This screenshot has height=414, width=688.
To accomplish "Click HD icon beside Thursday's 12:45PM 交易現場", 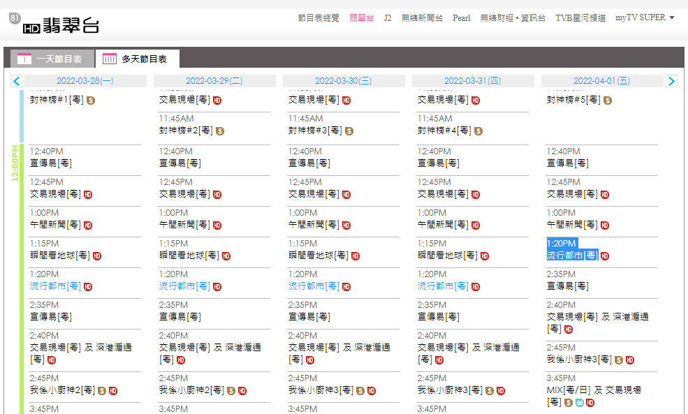I will 476,195.
